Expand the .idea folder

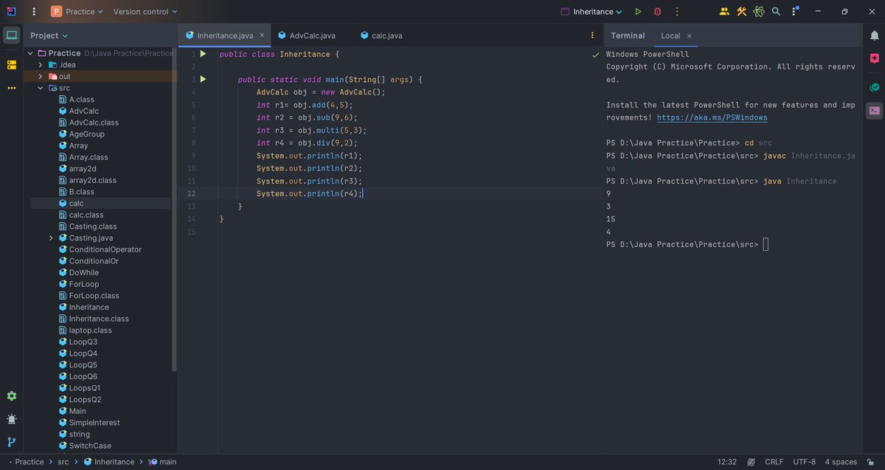(x=41, y=65)
